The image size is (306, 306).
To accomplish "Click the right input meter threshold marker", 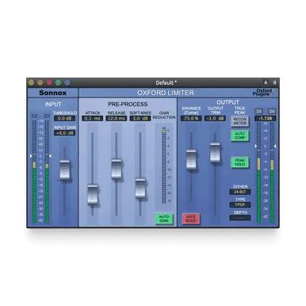I will [50, 156].
